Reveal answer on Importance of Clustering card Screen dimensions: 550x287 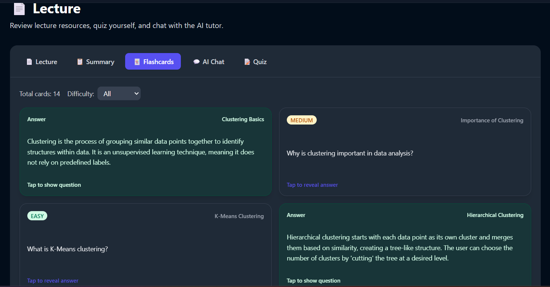[x=312, y=185]
